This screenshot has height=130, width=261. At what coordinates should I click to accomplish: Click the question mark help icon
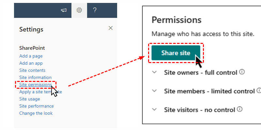[x=95, y=10]
